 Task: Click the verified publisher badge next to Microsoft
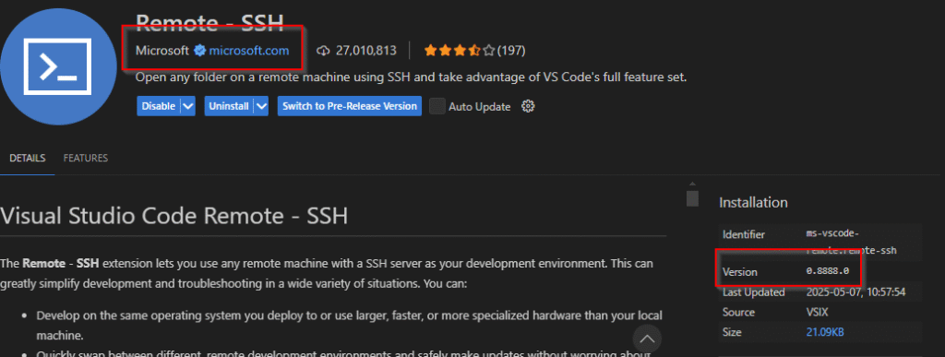(199, 51)
